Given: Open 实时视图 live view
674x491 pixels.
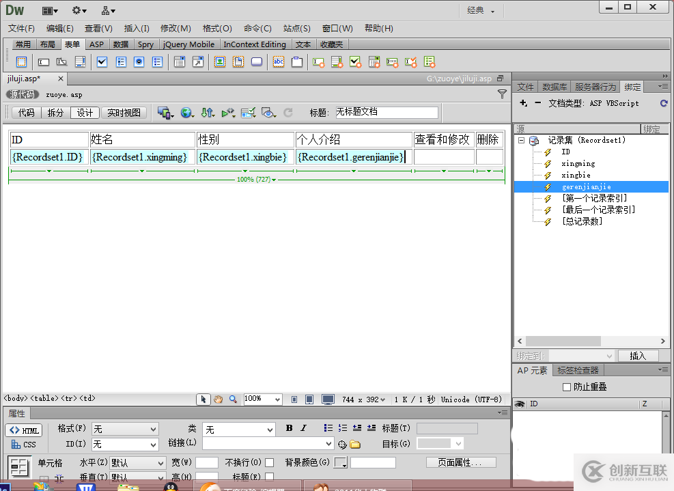Looking at the screenshot, I should [124, 113].
